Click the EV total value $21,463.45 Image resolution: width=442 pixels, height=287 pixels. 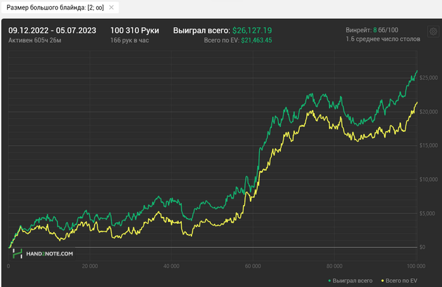click(x=256, y=40)
